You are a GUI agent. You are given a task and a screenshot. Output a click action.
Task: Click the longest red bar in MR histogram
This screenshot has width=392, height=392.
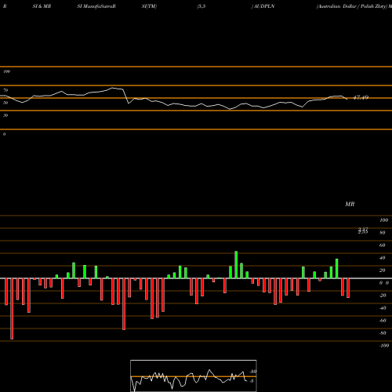(12, 309)
